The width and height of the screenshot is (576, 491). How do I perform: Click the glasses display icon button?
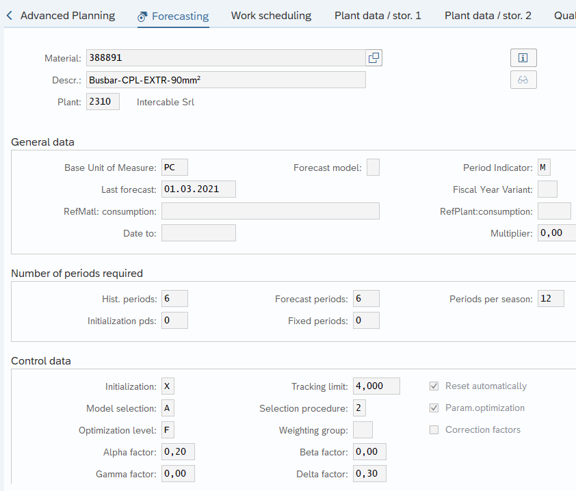pos(523,80)
